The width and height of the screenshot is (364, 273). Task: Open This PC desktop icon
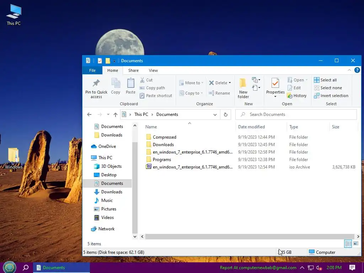[14, 14]
